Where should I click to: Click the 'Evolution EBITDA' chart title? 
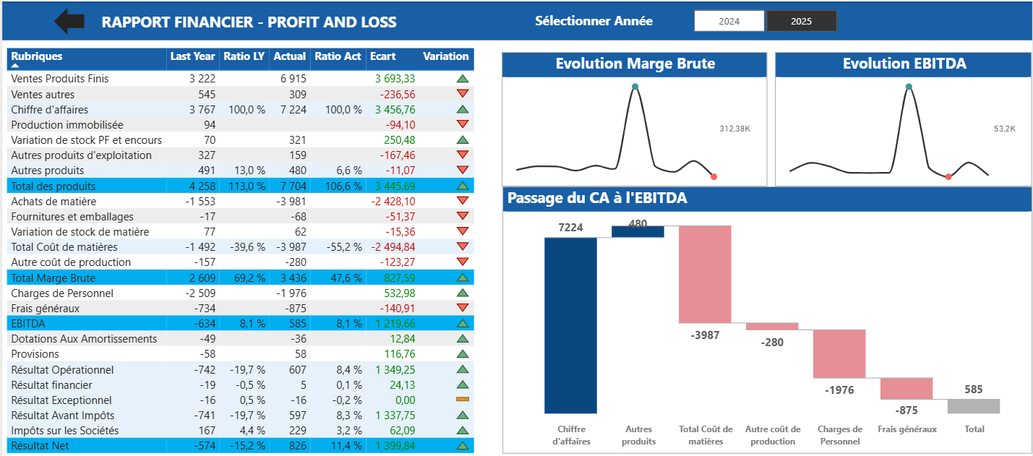(x=904, y=64)
